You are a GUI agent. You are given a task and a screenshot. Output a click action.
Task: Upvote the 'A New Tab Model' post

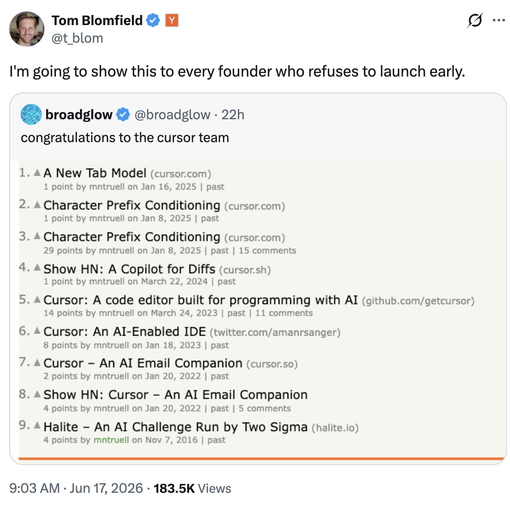pos(37,172)
